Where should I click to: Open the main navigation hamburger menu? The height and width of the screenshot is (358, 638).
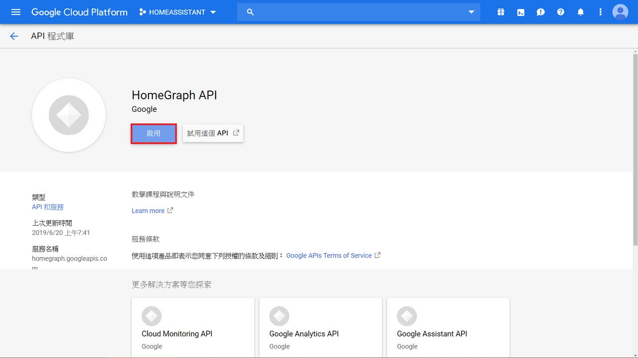(x=16, y=12)
